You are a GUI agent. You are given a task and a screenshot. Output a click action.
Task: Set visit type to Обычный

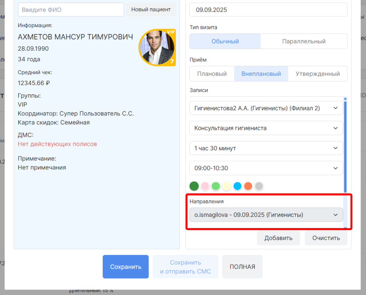click(x=225, y=41)
